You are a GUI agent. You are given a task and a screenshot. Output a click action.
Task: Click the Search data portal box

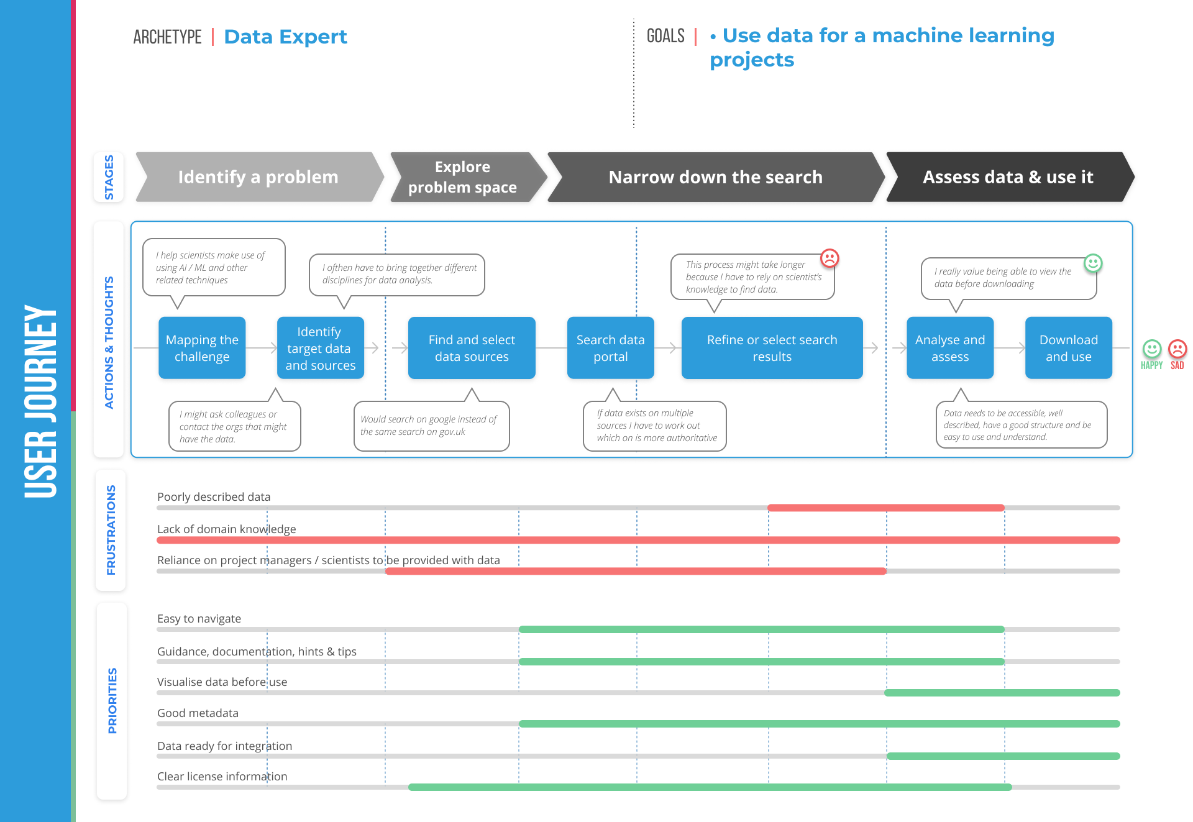[610, 348]
